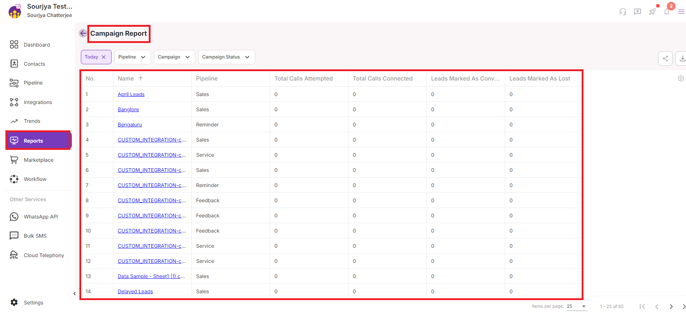Click the notification bell icon
Image resolution: width=686 pixels, height=312 pixels.
667,12
